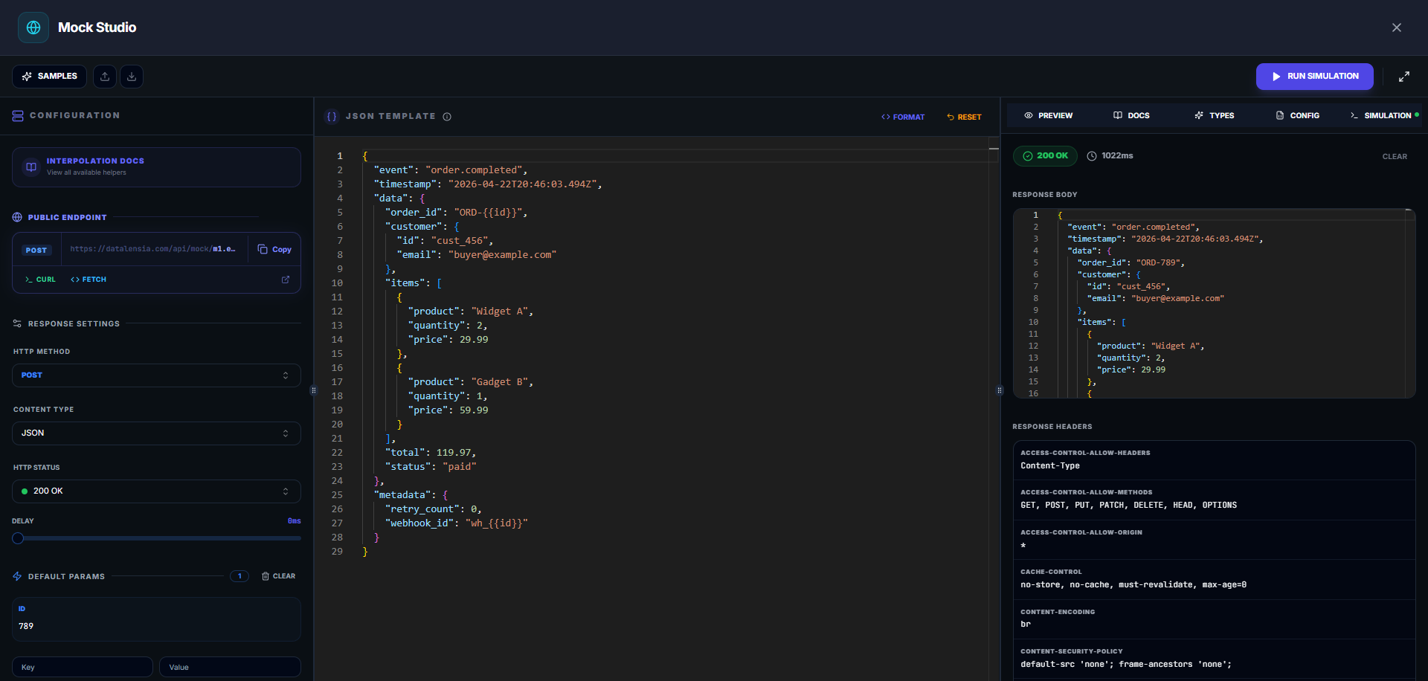
Task: Click the Access-Control-Allow-Methods header value
Action: (1128, 506)
